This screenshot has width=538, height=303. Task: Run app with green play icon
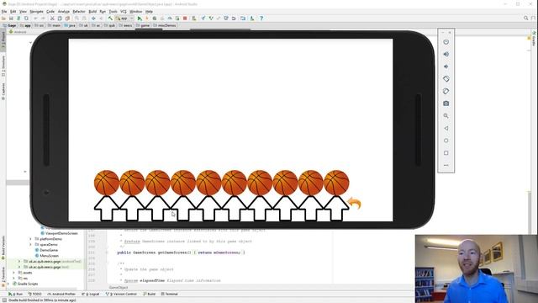click(140, 19)
